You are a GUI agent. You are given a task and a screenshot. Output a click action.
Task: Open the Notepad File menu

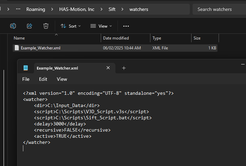[26, 79]
